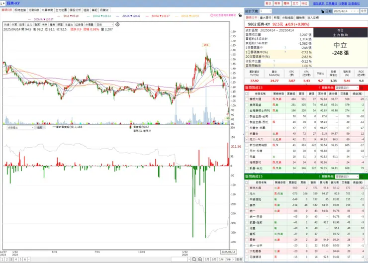Switch to 量大事件 tab in right panel
The height and width of the screenshot is (263, 368).
click(x=266, y=17)
